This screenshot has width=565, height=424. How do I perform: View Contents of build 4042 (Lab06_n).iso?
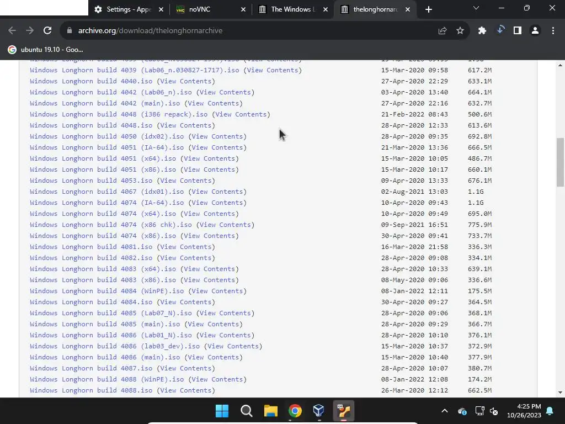coord(225,92)
